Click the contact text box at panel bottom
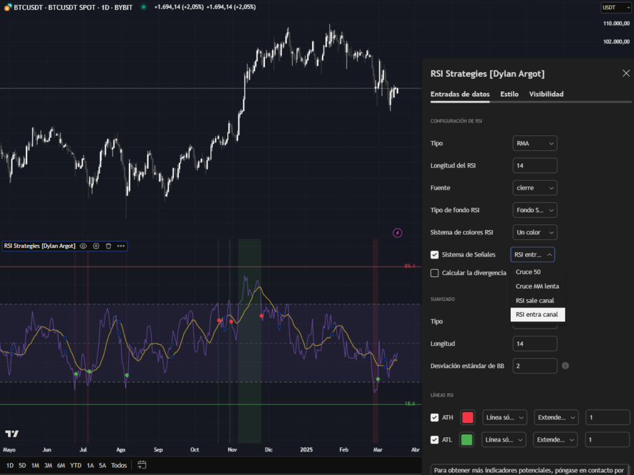Screen dimensions: 634x475 529,470
